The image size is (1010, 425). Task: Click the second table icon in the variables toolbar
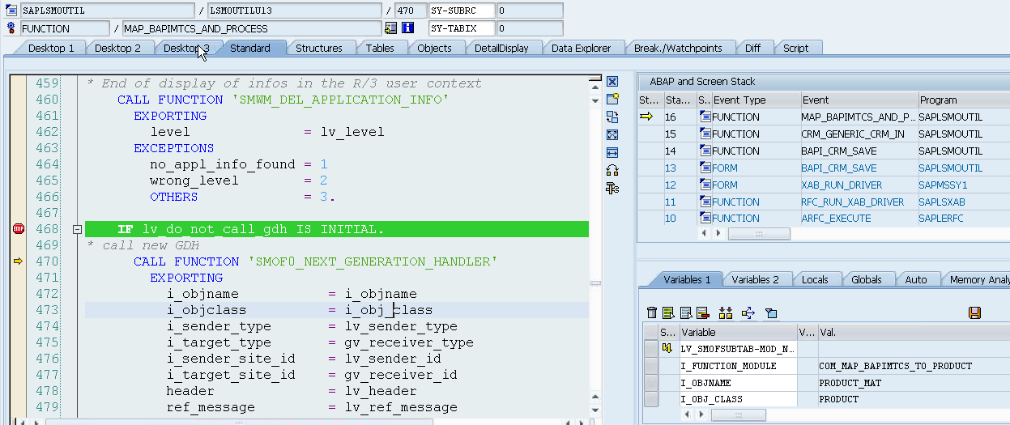tap(685, 312)
